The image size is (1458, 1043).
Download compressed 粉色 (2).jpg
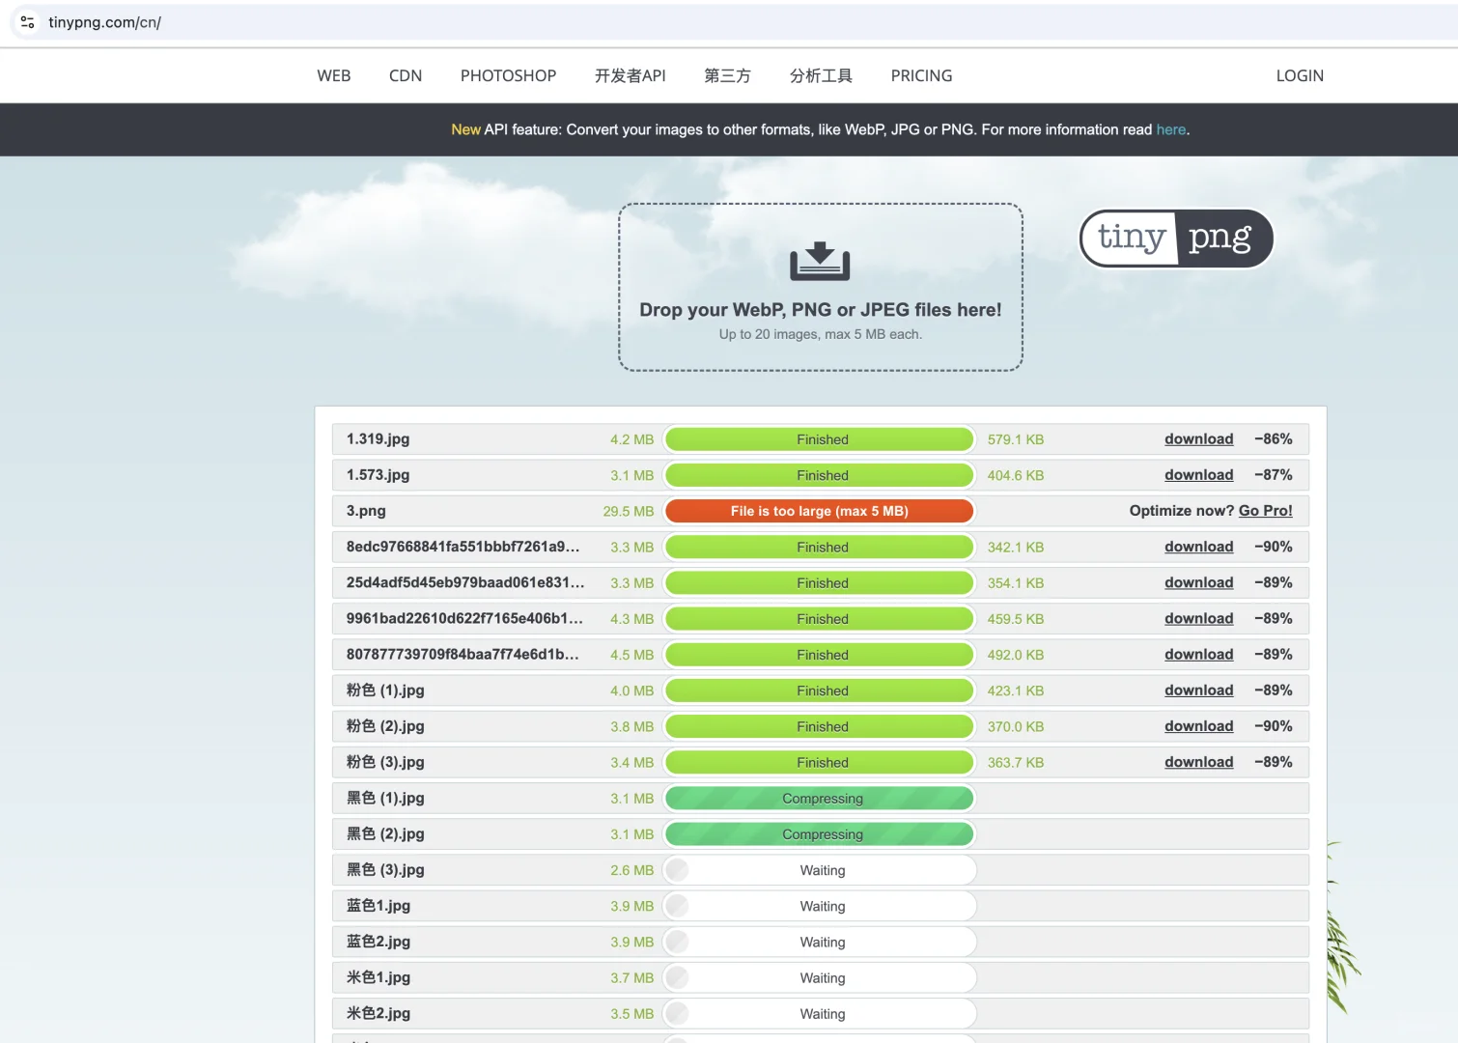pyautogui.click(x=1199, y=725)
